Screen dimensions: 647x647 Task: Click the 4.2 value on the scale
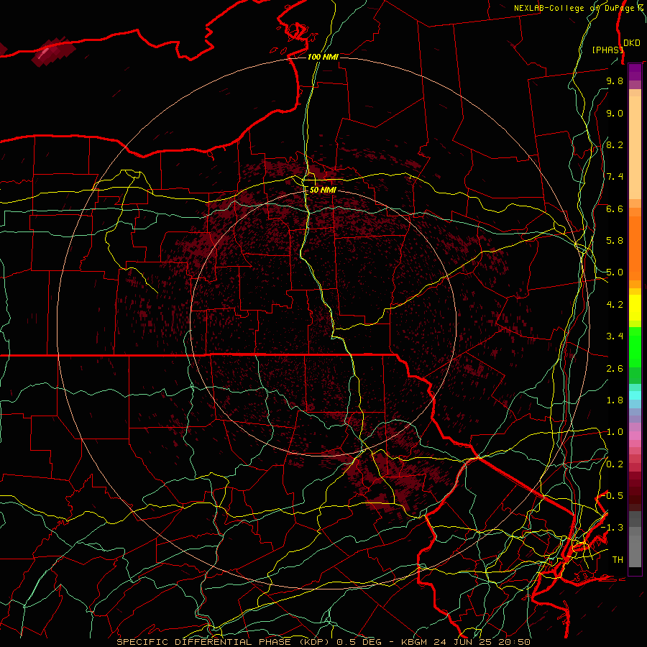point(615,305)
